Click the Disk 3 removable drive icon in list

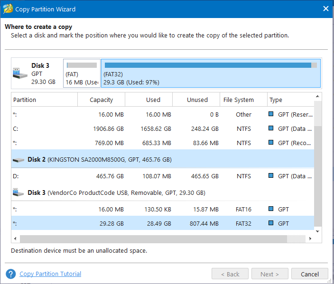tap(19, 193)
